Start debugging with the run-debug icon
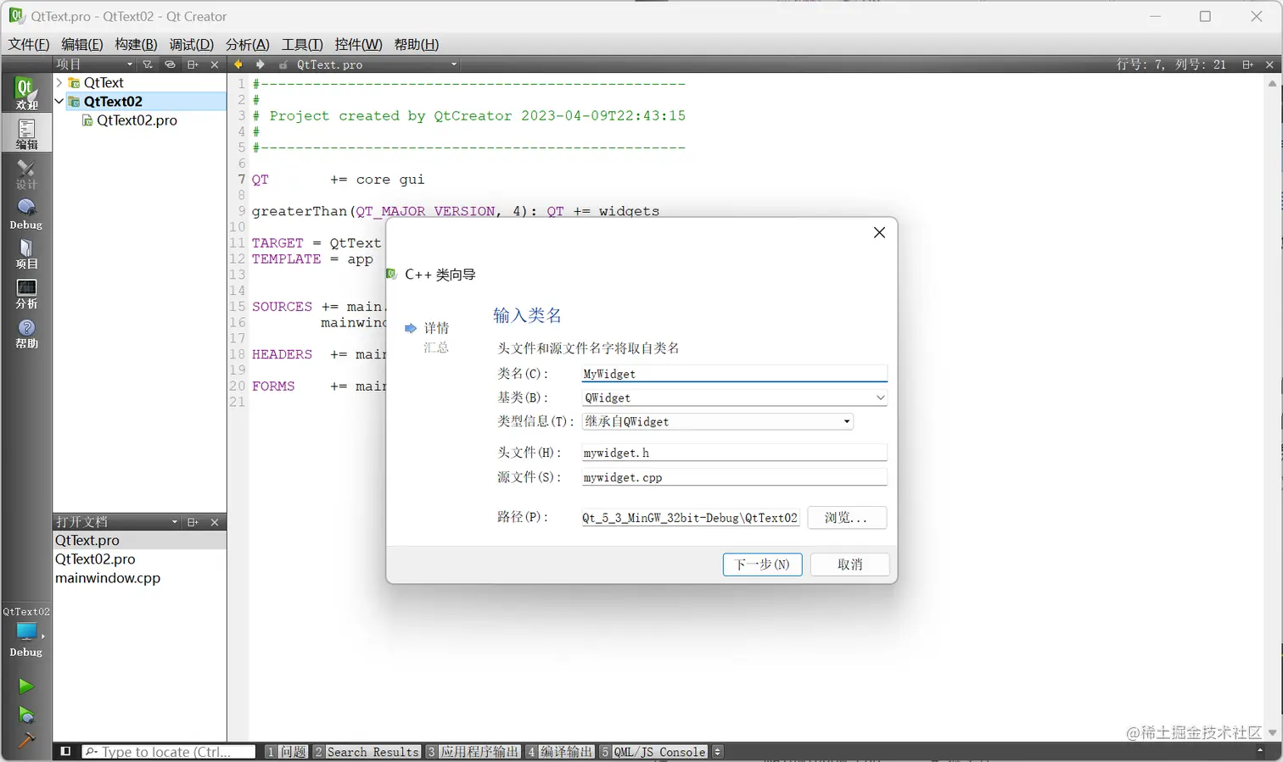Image resolution: width=1283 pixels, height=762 pixels. pyautogui.click(x=25, y=715)
